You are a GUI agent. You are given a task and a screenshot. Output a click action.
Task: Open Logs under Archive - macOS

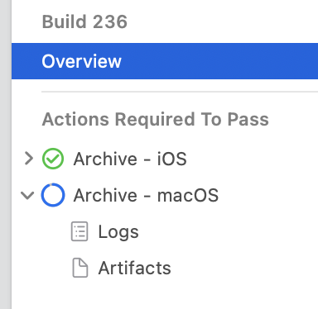[x=118, y=232]
